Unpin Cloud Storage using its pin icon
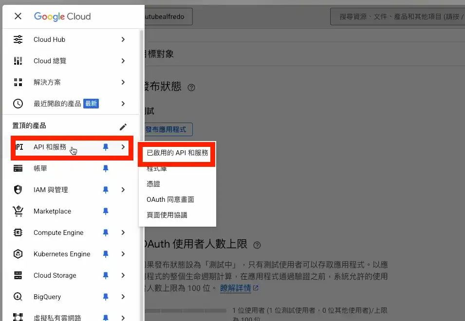Viewport: 465px width, 321px height. click(106, 275)
